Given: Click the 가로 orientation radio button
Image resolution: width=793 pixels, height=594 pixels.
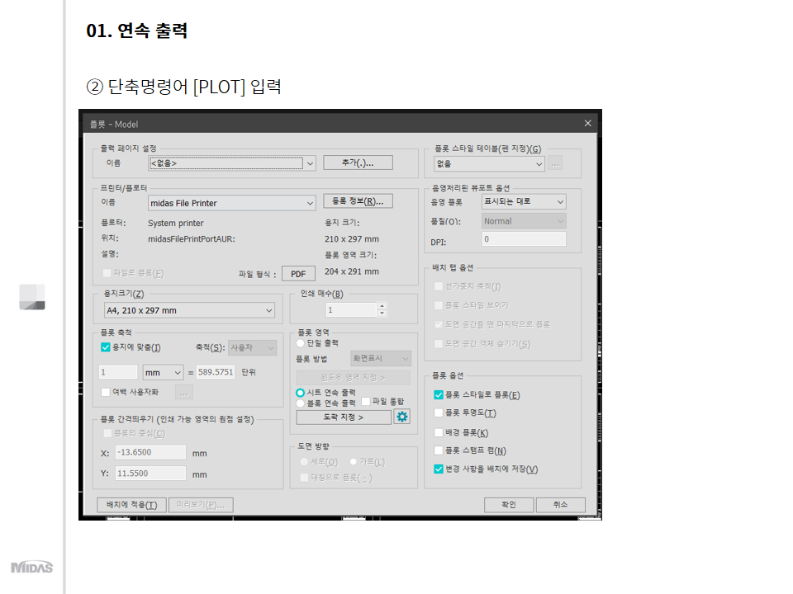Looking at the screenshot, I should 354,462.
